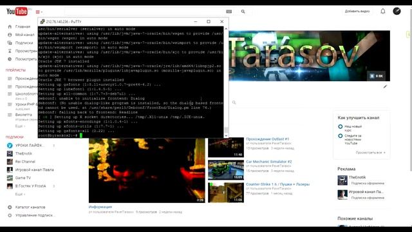412x232 pixels.
Task: Click inside the PuTTY terminal prompt line
Action: coord(130,135)
